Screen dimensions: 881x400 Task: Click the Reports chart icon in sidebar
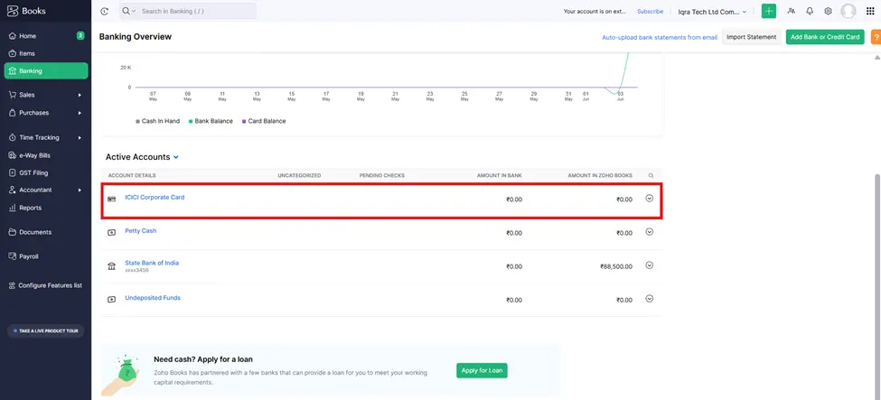[x=13, y=208]
